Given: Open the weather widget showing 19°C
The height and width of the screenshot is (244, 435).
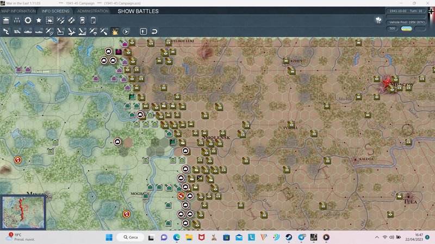Looking at the screenshot, I should 20,237.
